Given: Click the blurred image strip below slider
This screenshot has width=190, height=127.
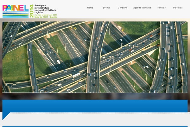Looking at the screenshot, I should coord(95,96).
